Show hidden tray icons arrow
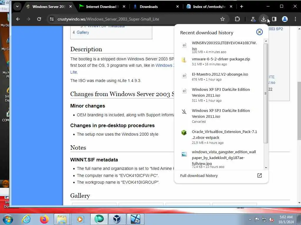The image size is (301, 225). (250, 219)
